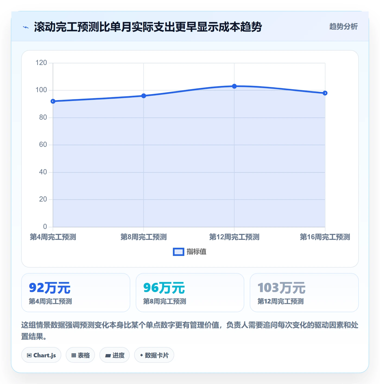This screenshot has height=384, width=380.
Task: Click the card caption 第4周完工预测 under 92万元
Action: (50, 301)
